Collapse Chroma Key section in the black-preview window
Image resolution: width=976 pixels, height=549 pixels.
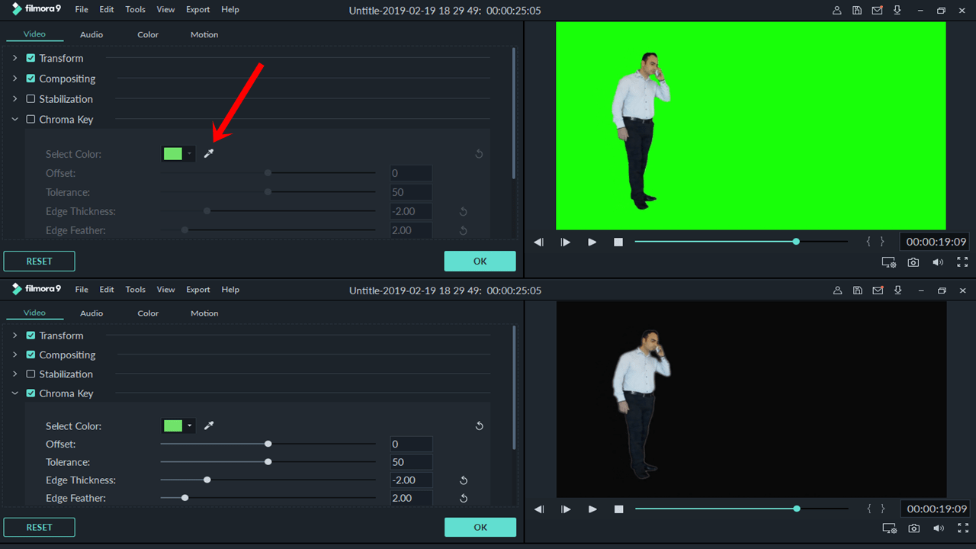tap(14, 393)
